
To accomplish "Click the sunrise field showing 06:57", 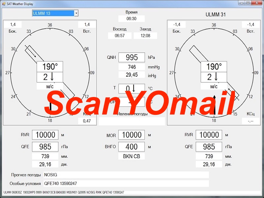I will coord(119,36).
